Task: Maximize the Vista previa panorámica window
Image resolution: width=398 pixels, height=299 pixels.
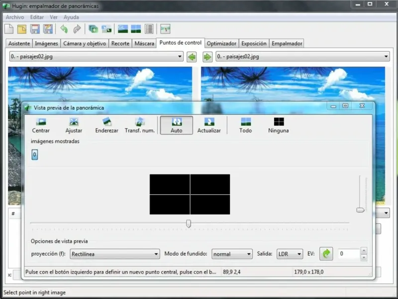Action: pyautogui.click(x=345, y=106)
